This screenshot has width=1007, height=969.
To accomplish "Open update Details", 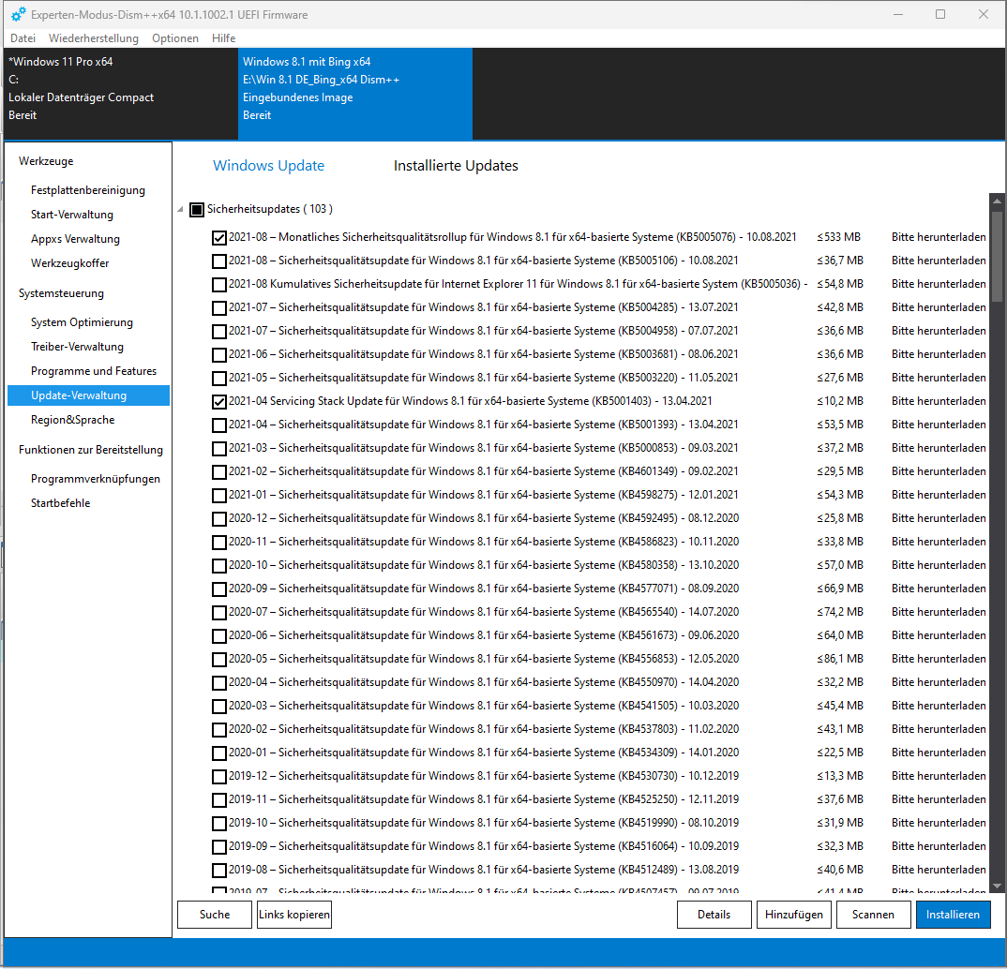I will click(714, 915).
